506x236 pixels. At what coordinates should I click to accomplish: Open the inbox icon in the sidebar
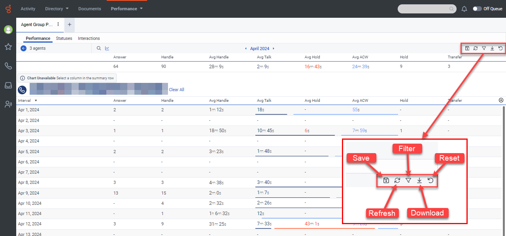tap(8, 85)
